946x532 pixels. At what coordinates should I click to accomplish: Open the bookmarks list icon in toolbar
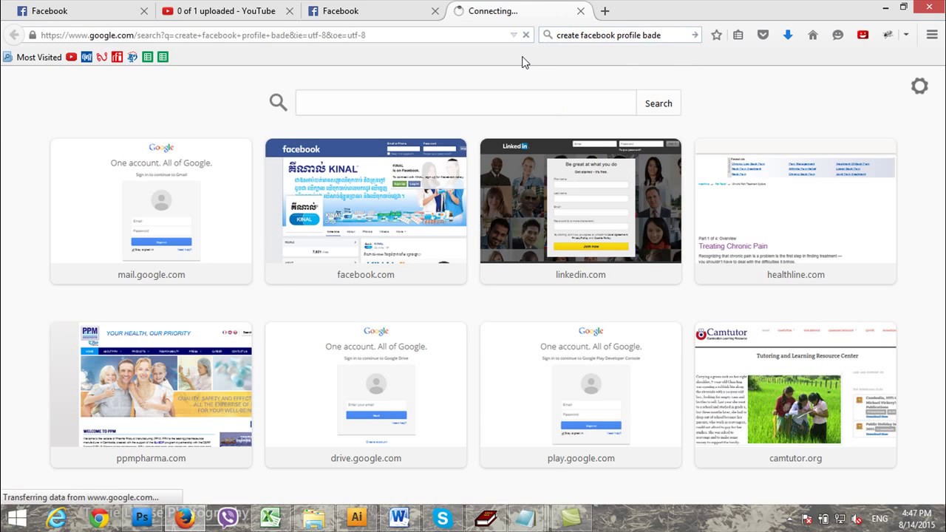[738, 35]
